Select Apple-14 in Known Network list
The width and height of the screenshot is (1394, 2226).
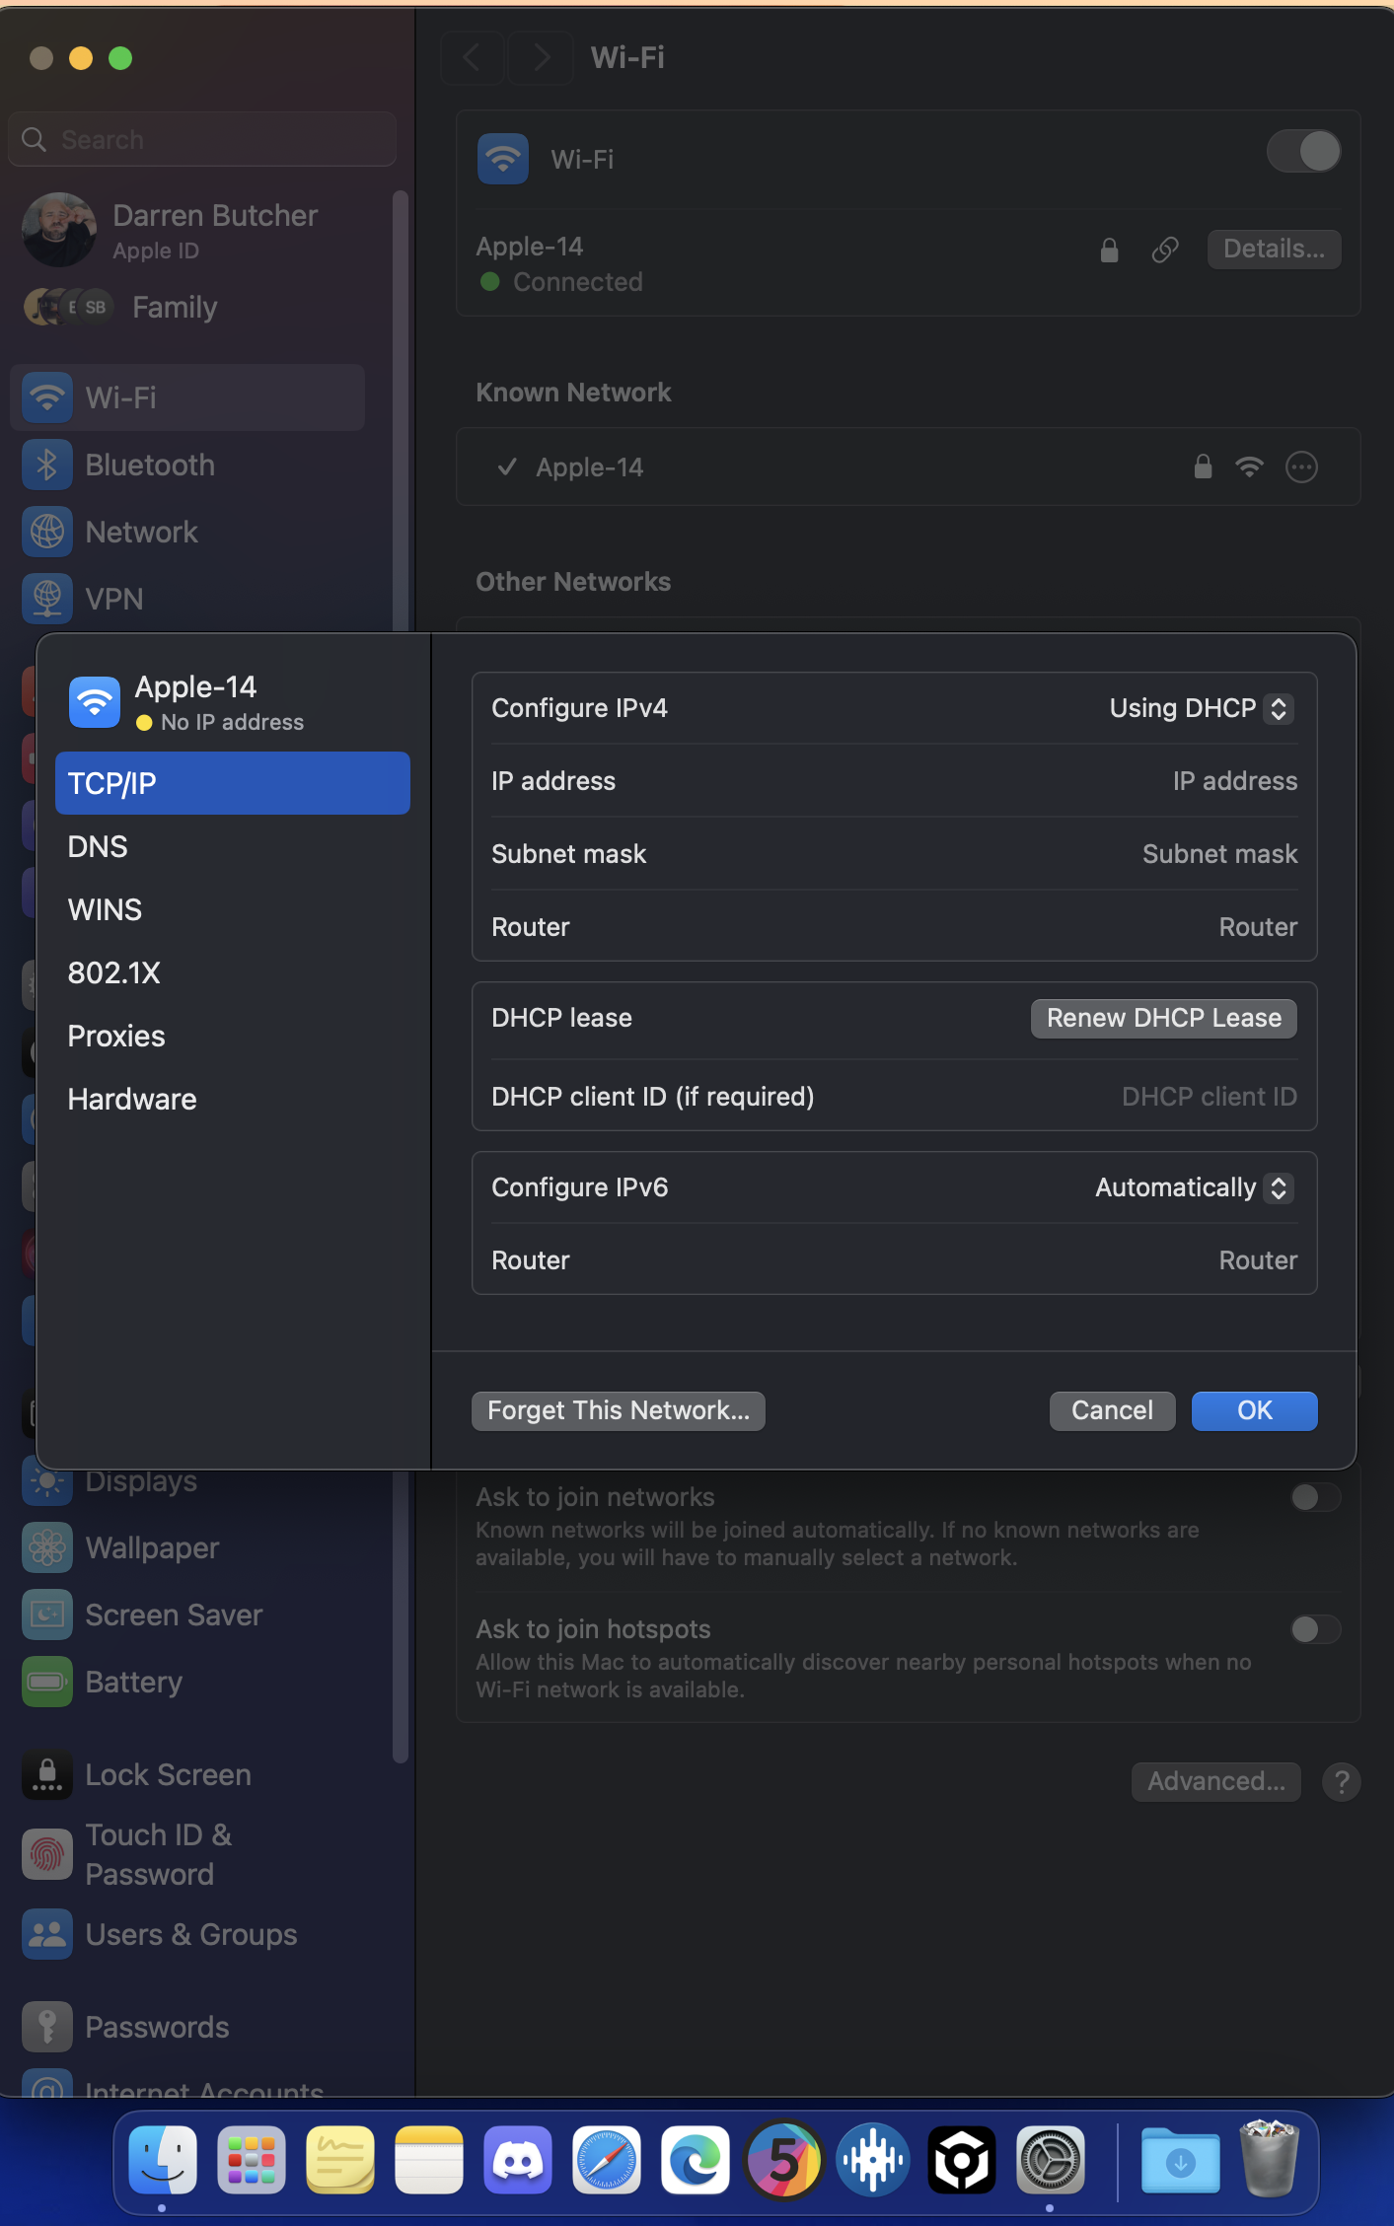(x=908, y=467)
